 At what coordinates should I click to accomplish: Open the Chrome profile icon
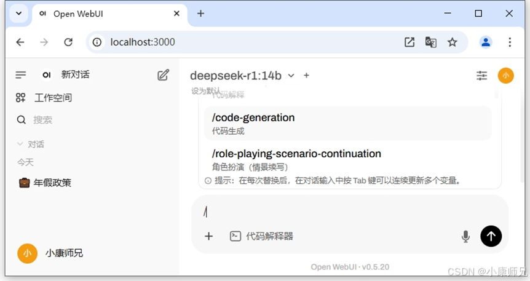pos(486,42)
